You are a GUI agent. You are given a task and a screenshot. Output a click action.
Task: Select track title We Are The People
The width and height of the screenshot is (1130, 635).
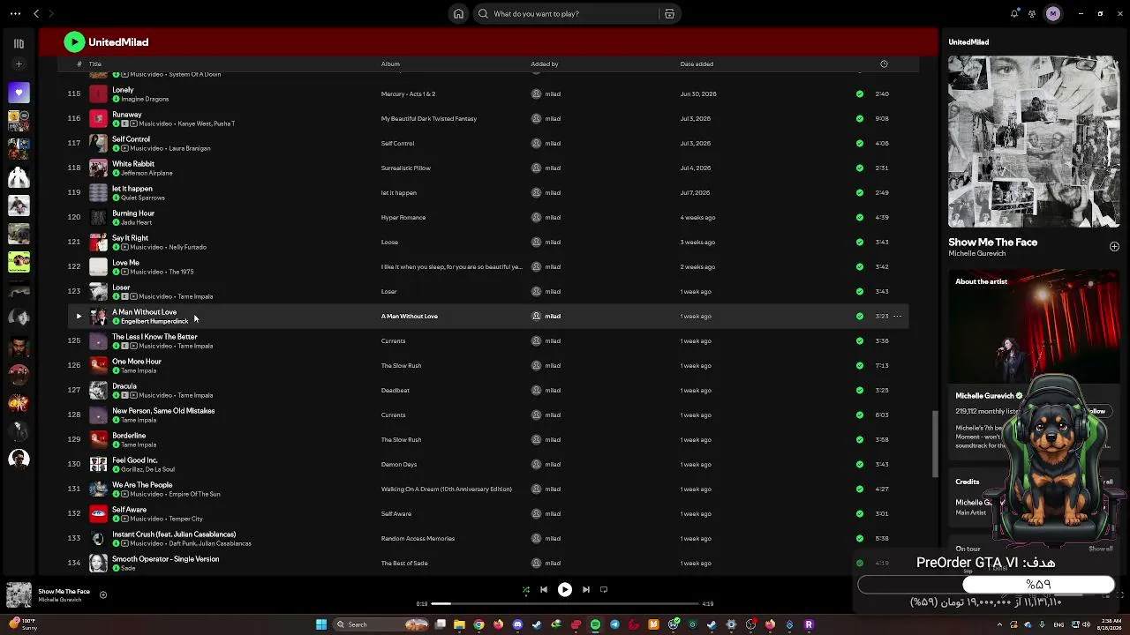tap(142, 485)
